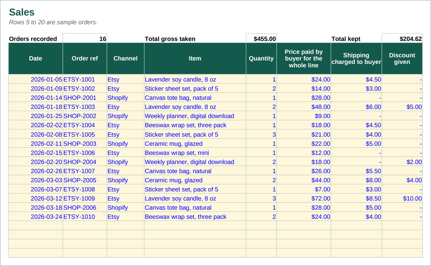Select the date cell 2026-03-24
This screenshot has width=431, height=266.
tap(36, 217)
